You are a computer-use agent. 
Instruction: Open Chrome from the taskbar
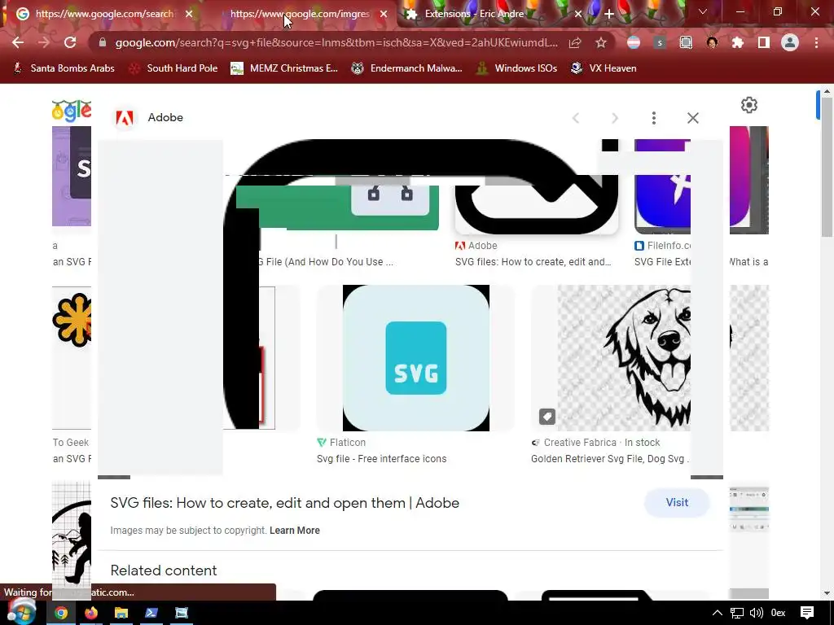61,614
